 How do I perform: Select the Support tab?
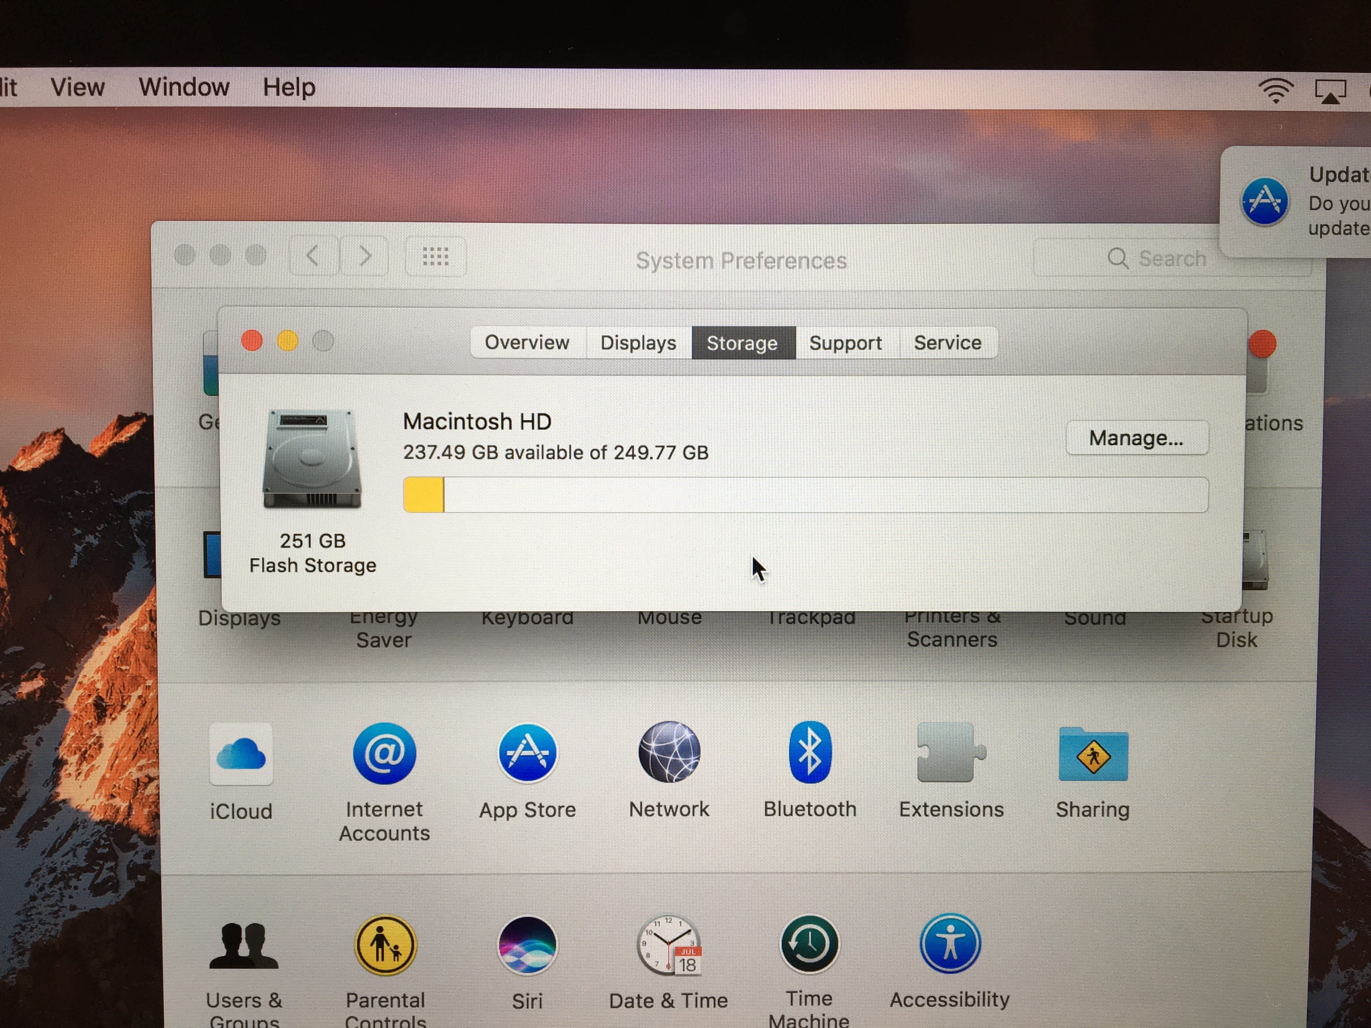point(845,343)
